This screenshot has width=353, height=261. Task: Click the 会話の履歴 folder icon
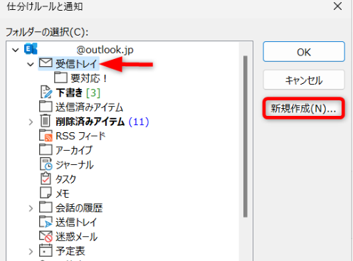(46, 208)
